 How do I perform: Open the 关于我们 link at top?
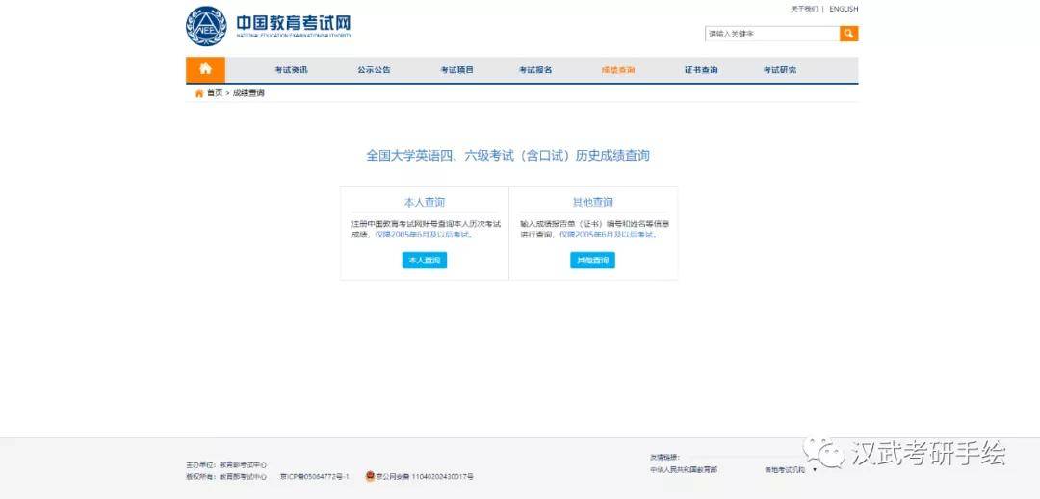[804, 10]
